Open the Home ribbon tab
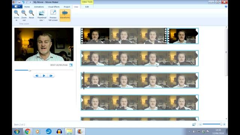Viewport: 240px width, 135px height. pos(27,7)
